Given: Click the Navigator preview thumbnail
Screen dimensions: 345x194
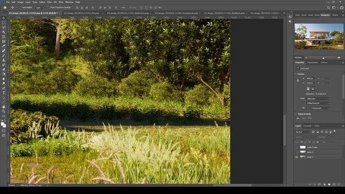Looking at the screenshot, I should click(319, 36).
